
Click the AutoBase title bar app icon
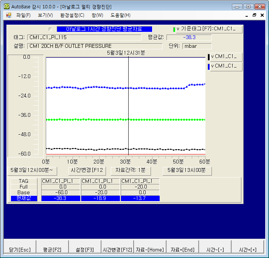coord(7,6)
